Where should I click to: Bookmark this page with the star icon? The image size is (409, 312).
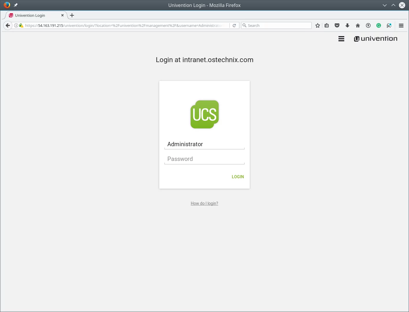(318, 25)
